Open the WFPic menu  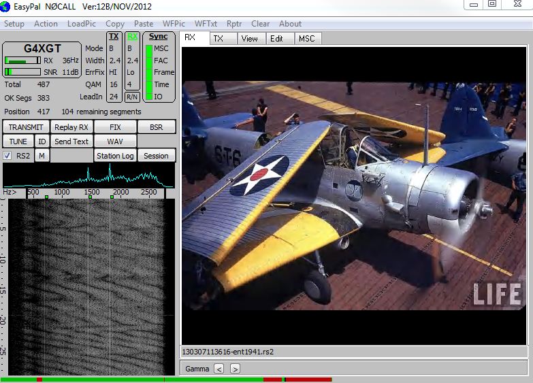coord(174,24)
